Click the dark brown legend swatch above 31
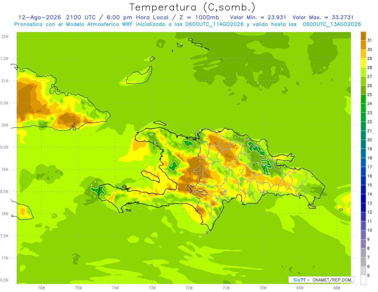The height and width of the screenshot is (292, 378). pos(363,36)
